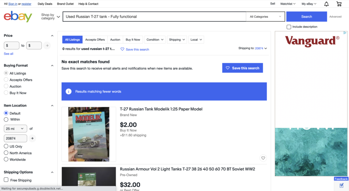Choose the Within distance radio
The image size is (349, 191).
[x=6, y=119]
